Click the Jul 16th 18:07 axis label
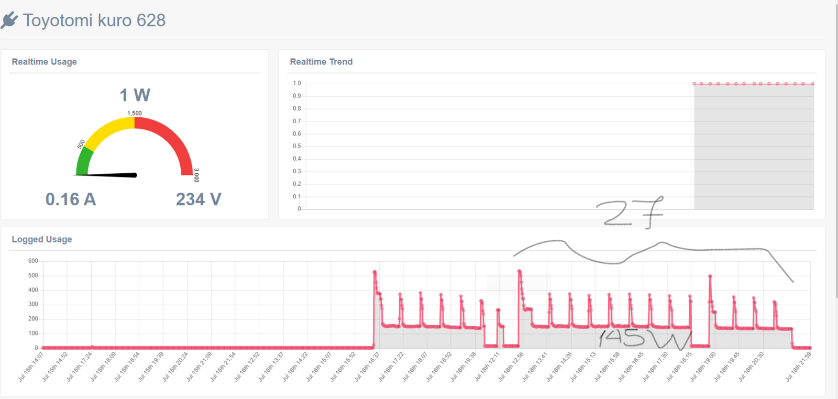This screenshot has height=399, width=838. pos(415,367)
